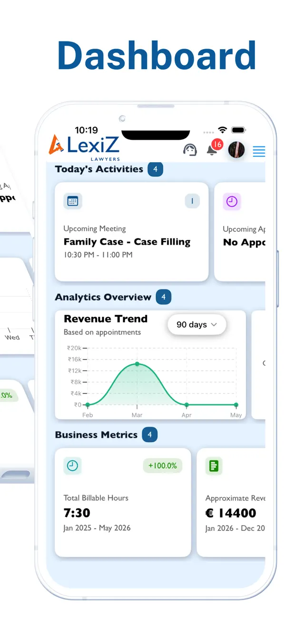Click the ₹16k axis label
The height and width of the screenshot is (620, 285).
pos(75,360)
